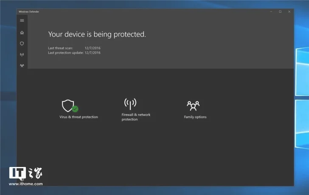Open the antenna firewall icon in the sidebar
This screenshot has height=195, width=309.
(x=22, y=55)
